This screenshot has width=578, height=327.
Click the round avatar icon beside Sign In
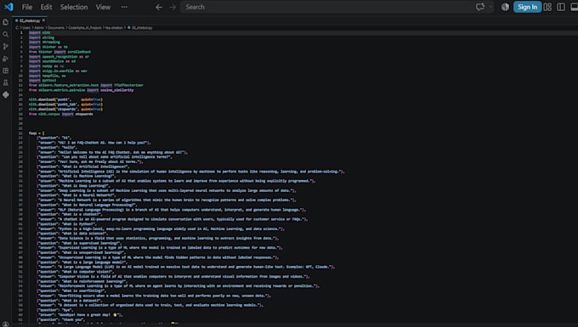pos(505,7)
